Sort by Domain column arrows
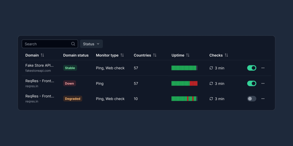 click(42, 55)
